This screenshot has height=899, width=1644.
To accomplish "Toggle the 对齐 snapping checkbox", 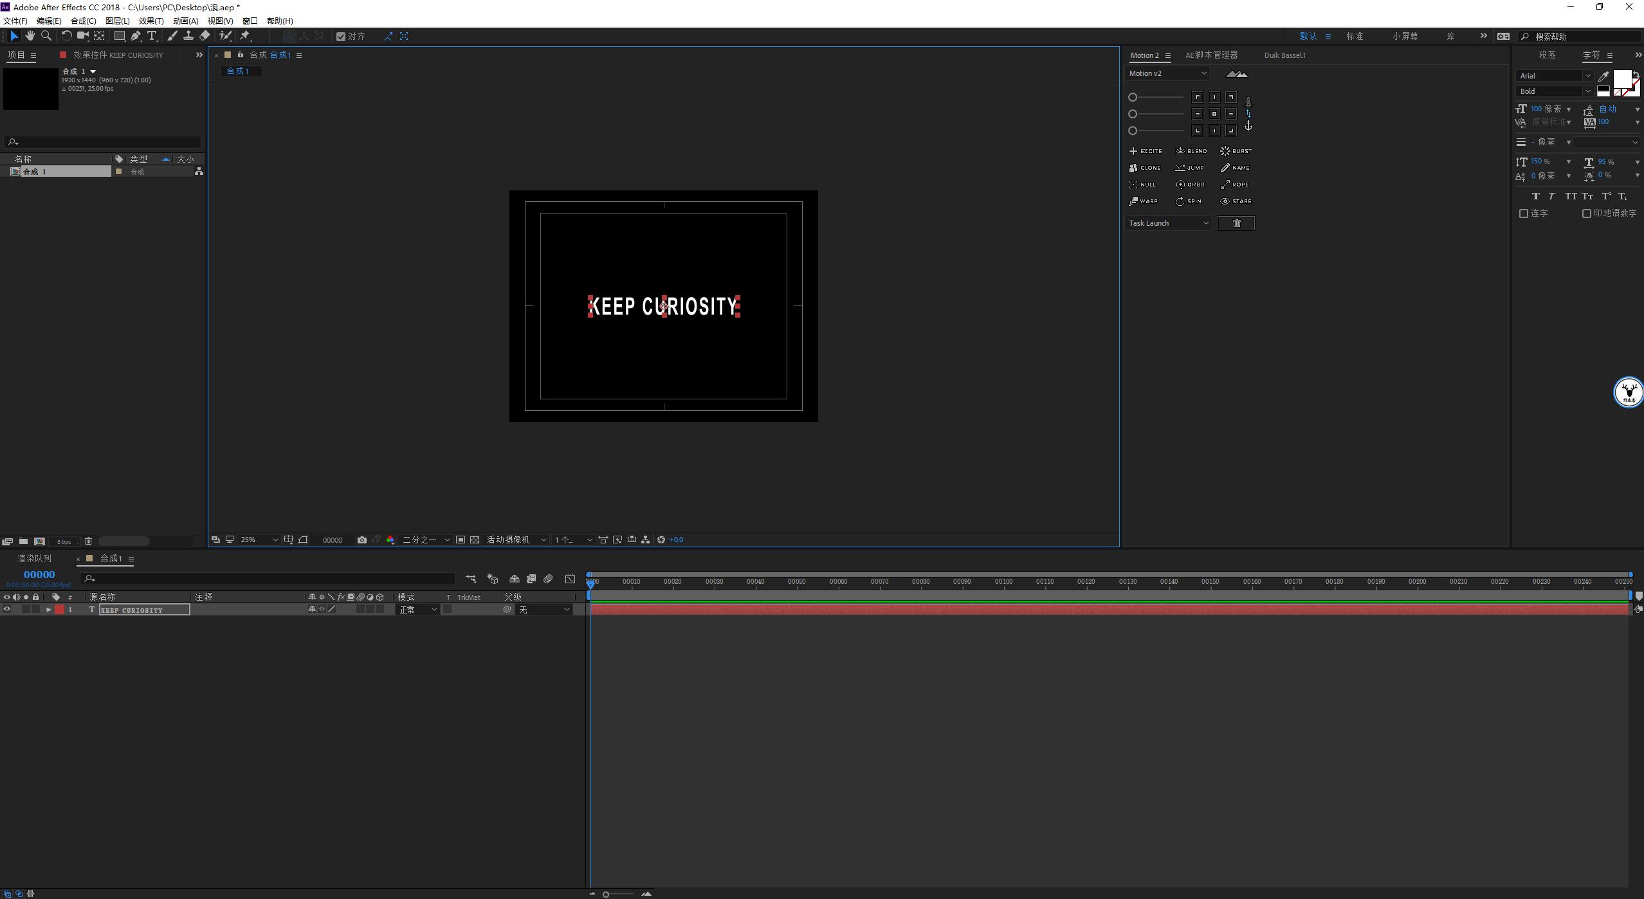I will coord(341,37).
